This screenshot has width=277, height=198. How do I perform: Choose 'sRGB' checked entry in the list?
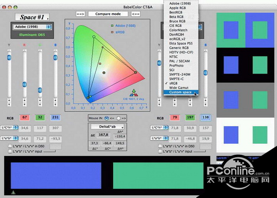click(181, 83)
